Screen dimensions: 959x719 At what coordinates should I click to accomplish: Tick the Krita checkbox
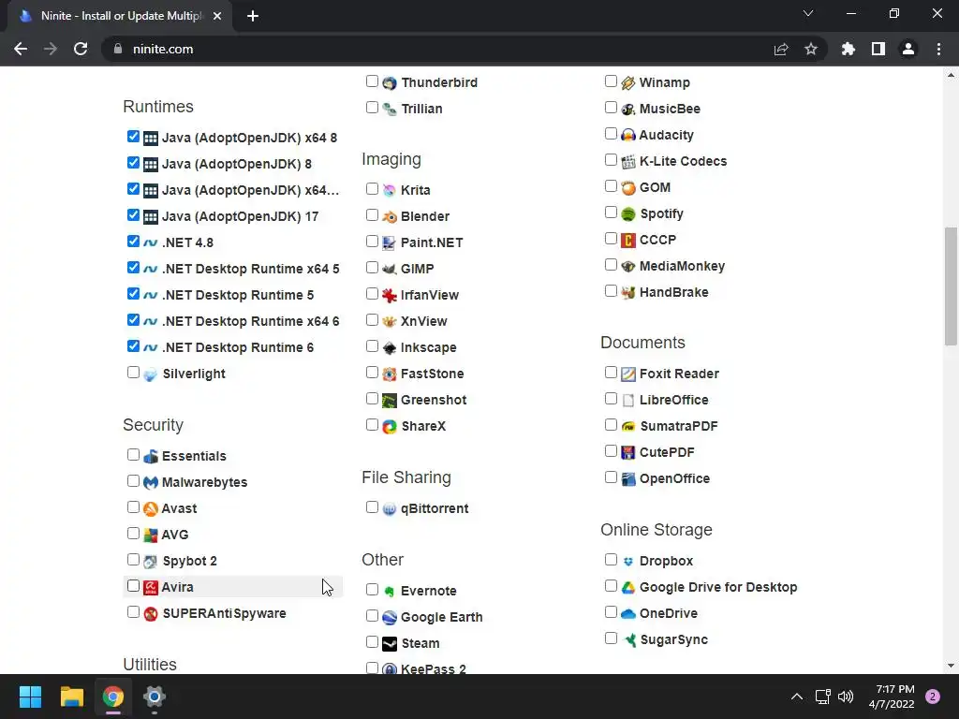[372, 189]
